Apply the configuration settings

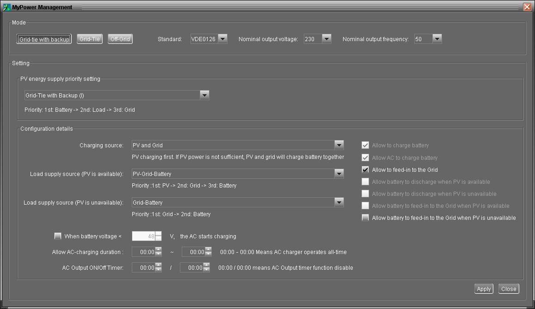(x=484, y=289)
